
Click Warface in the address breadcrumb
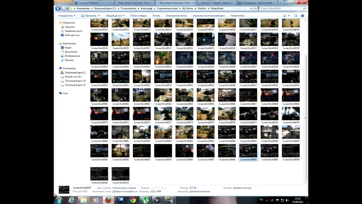click(x=202, y=8)
